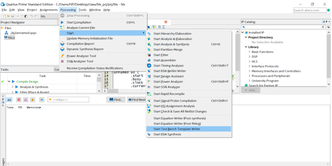
Task: Click the Start Power Analyzer icon
Action: pos(149,81)
